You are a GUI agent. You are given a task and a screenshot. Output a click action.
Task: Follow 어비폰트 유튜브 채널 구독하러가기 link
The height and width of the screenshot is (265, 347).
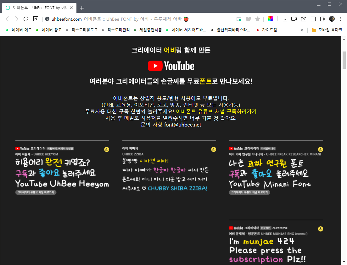(216, 111)
